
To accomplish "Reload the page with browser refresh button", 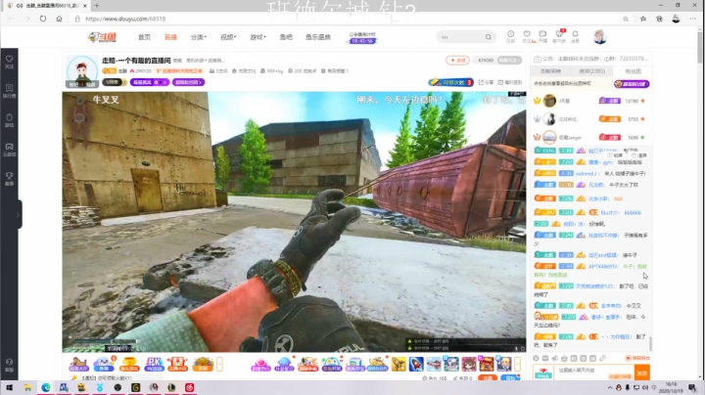I will click(x=43, y=19).
